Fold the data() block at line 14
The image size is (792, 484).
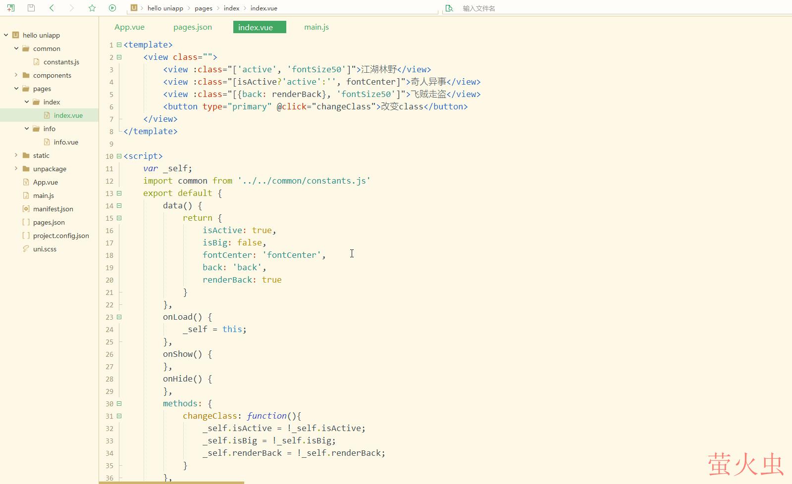click(119, 205)
